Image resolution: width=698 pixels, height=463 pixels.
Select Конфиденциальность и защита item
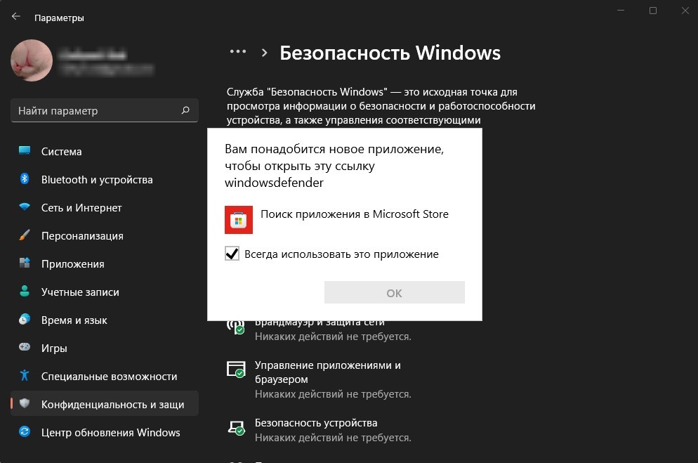(x=104, y=404)
